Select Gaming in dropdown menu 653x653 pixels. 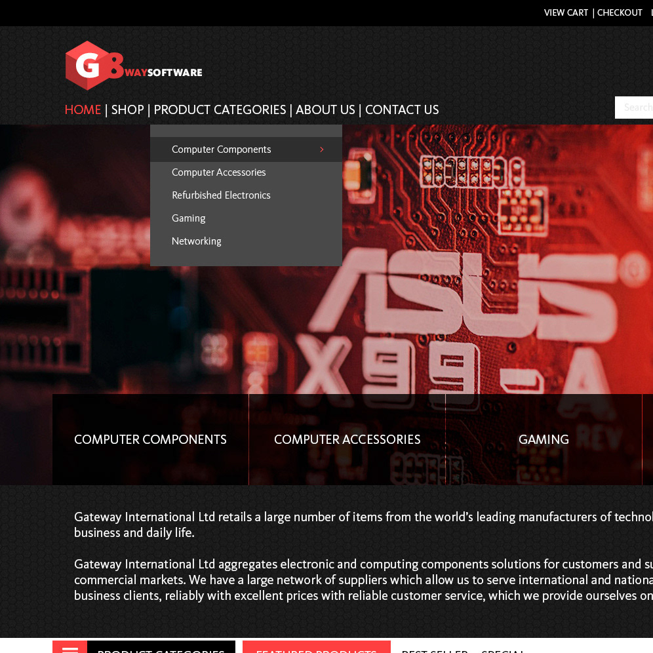pyautogui.click(x=189, y=218)
